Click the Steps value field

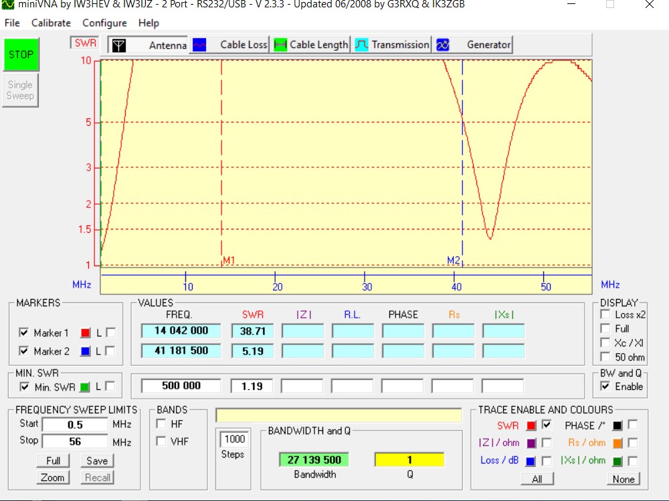(234, 439)
